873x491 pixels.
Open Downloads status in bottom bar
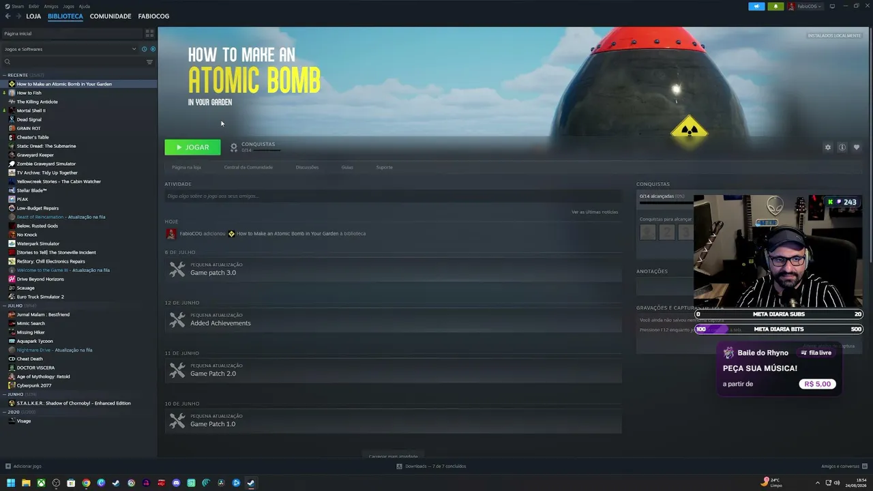432,466
